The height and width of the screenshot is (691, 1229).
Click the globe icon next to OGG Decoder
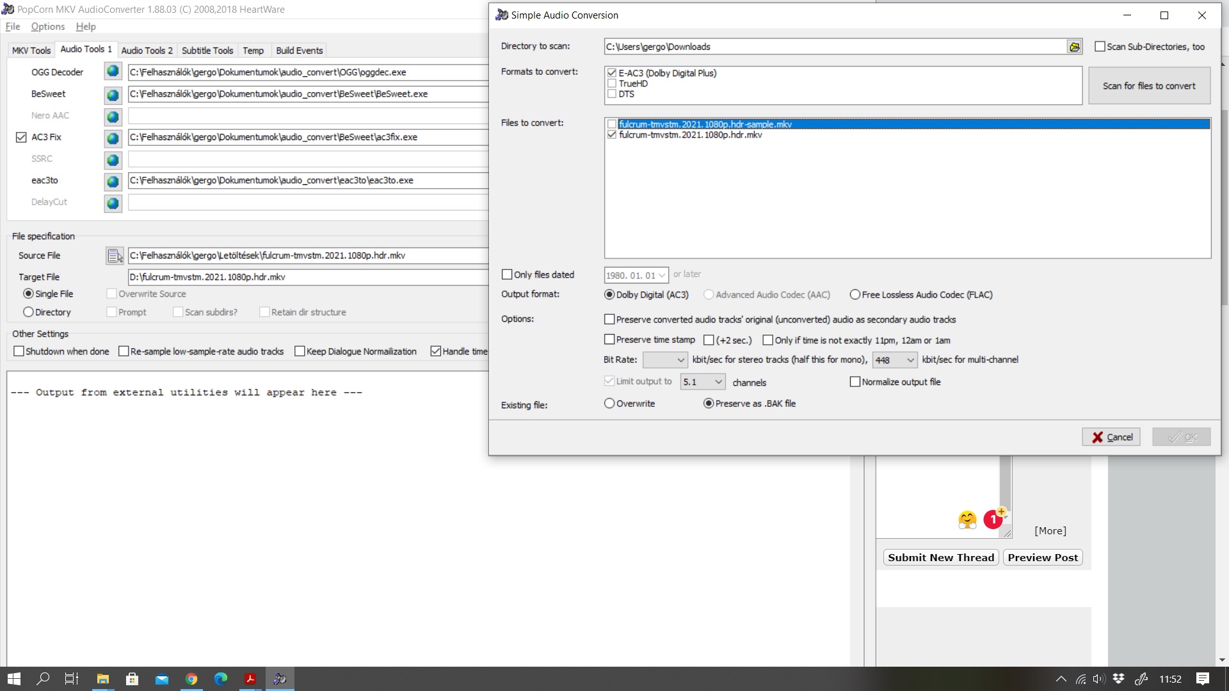click(113, 72)
